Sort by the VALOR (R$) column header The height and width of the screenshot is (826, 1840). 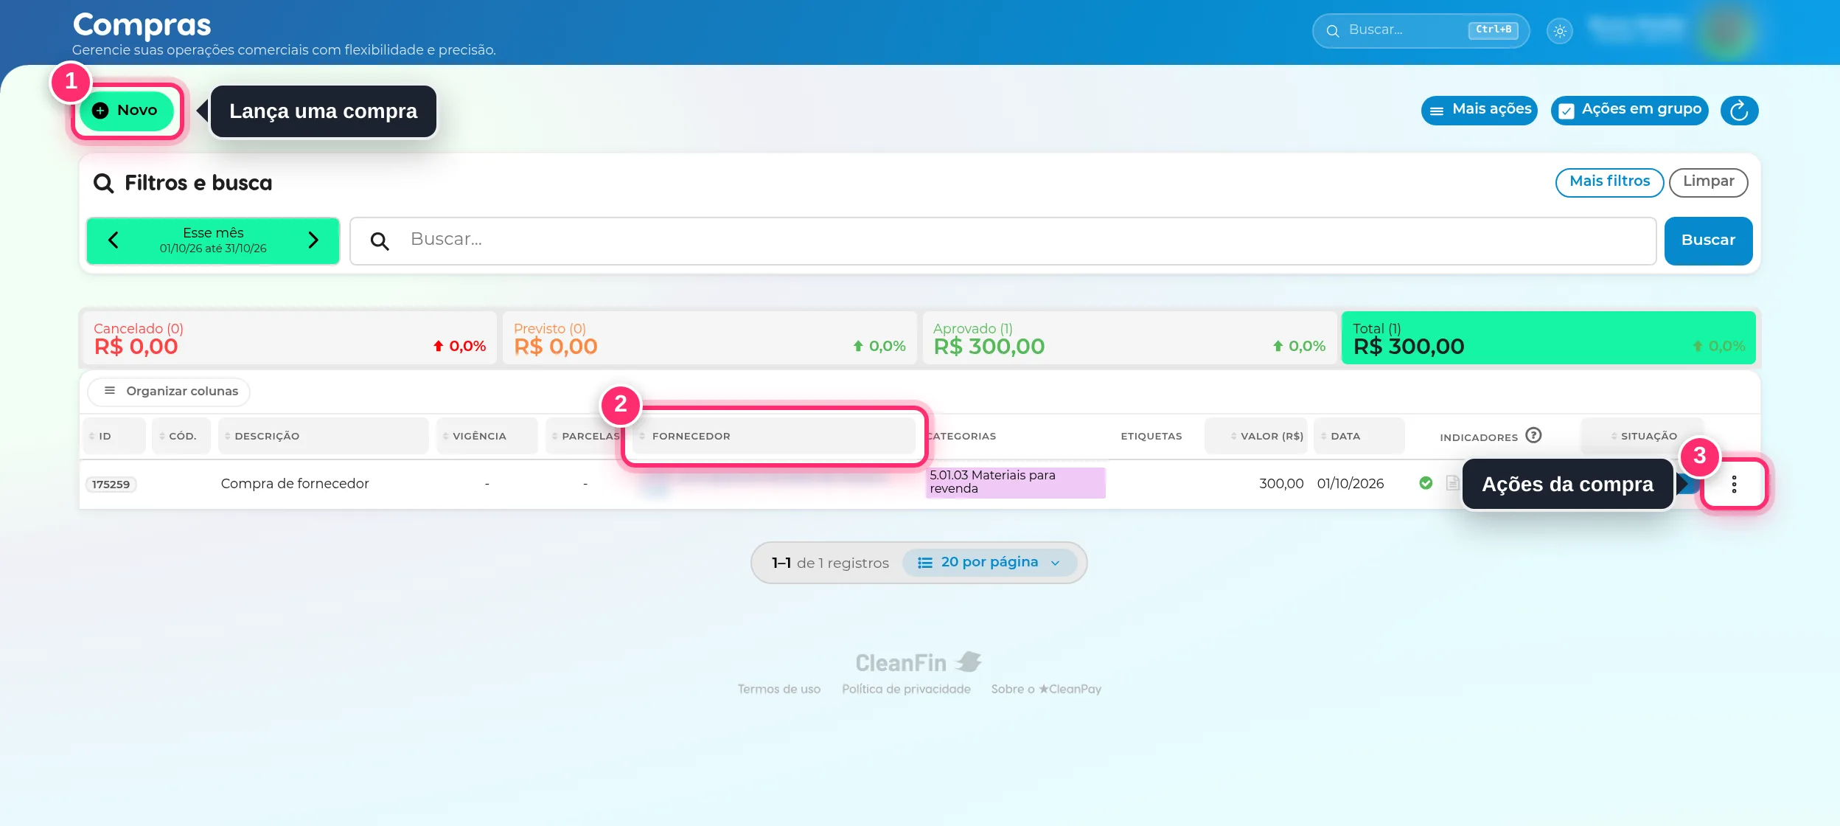(1256, 436)
